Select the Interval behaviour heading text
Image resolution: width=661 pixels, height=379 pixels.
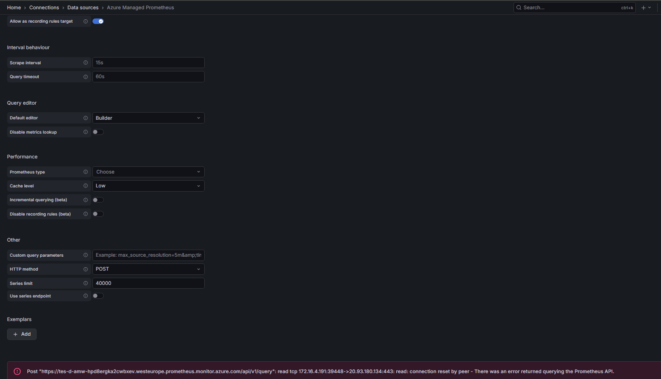click(x=28, y=47)
